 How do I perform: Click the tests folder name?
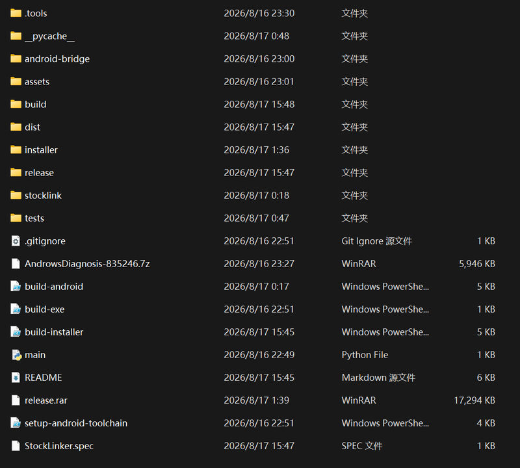coord(34,218)
